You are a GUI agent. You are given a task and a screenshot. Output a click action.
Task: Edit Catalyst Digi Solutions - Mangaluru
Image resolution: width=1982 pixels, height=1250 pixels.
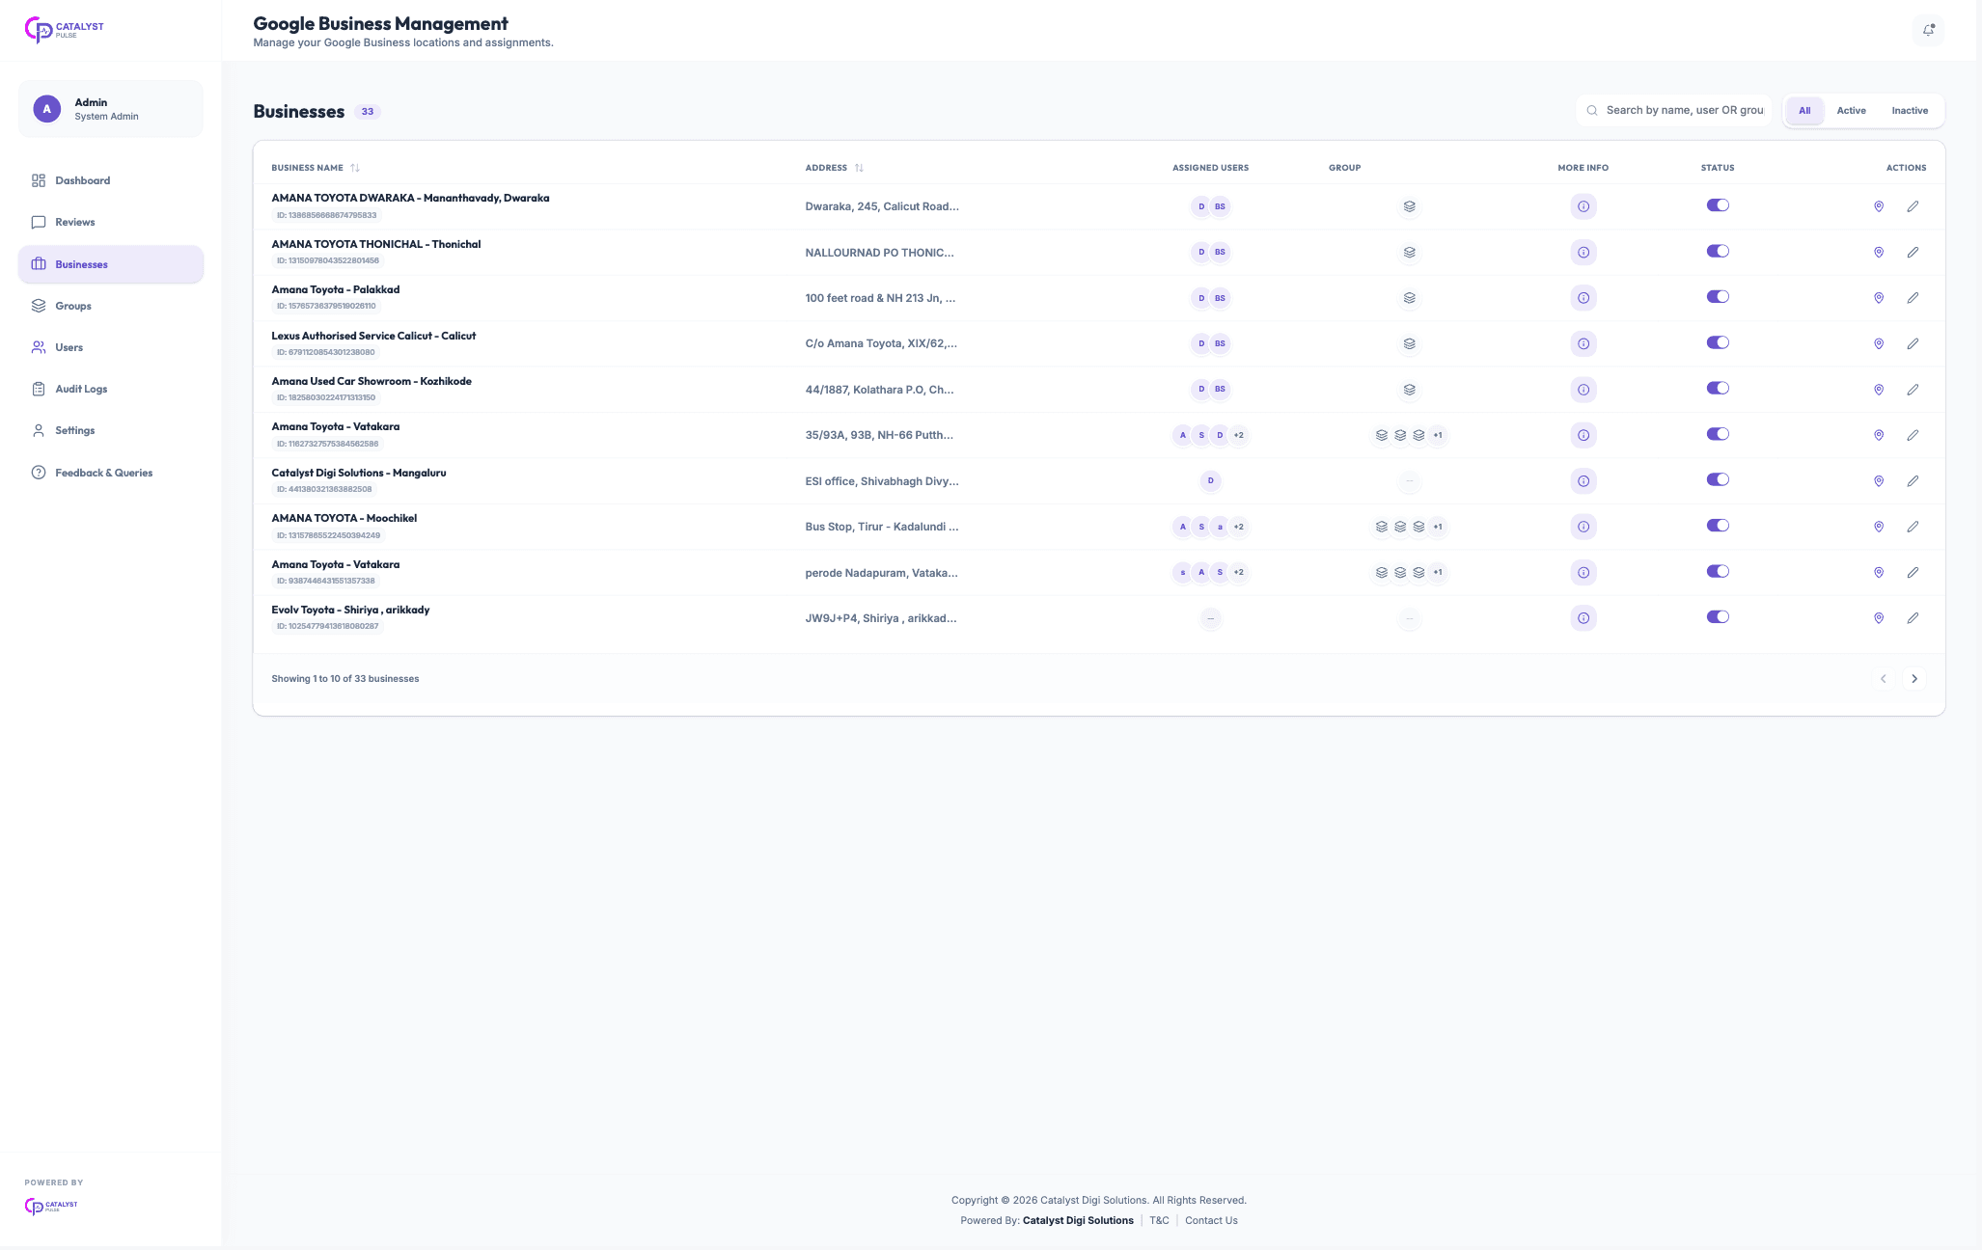[1913, 481]
